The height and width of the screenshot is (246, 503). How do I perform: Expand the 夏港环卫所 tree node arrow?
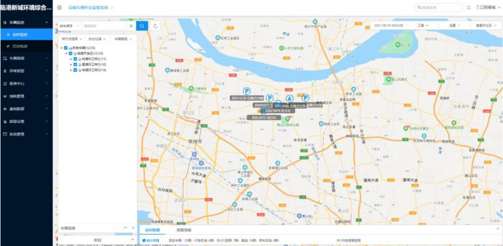coord(71,64)
